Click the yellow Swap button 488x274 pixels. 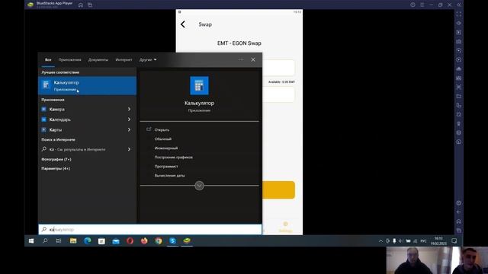pyautogui.click(x=278, y=190)
